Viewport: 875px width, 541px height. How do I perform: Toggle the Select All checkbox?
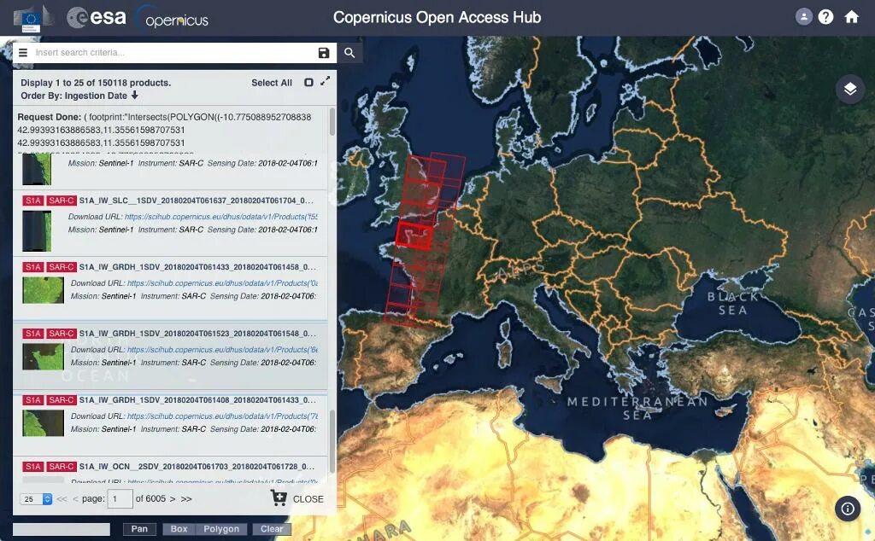tap(308, 83)
